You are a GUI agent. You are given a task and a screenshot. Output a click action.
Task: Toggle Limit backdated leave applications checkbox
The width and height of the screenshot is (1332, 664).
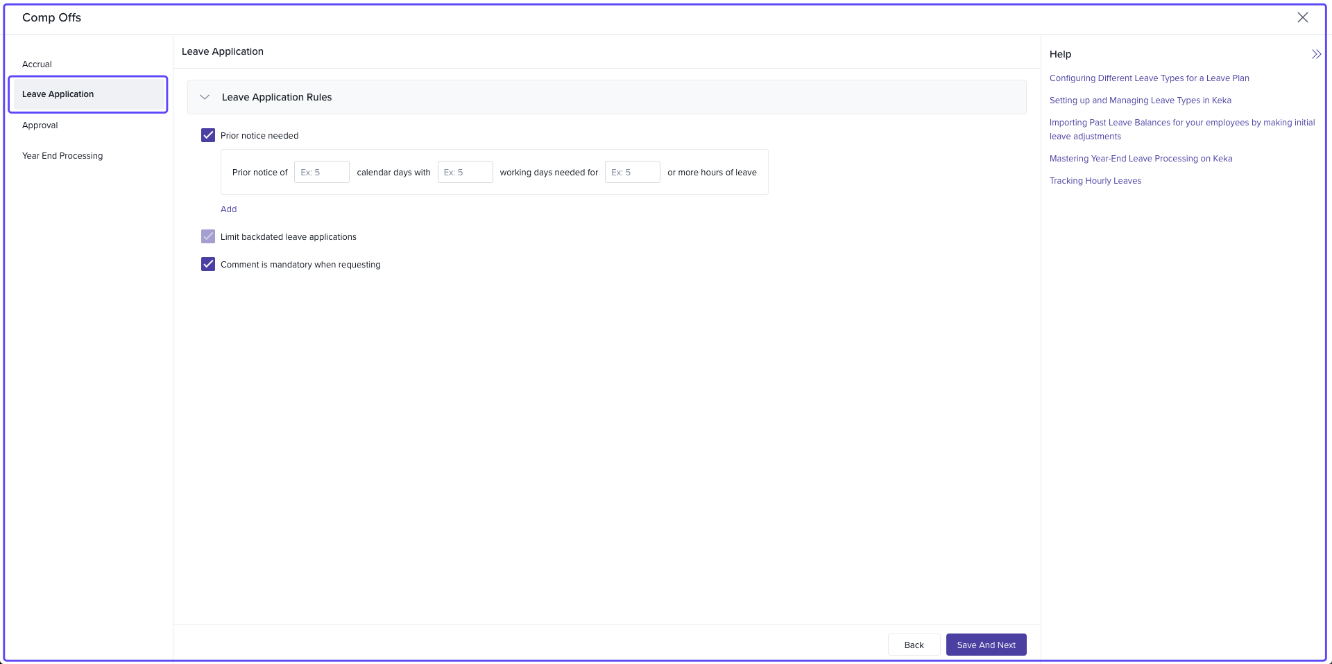tap(208, 236)
